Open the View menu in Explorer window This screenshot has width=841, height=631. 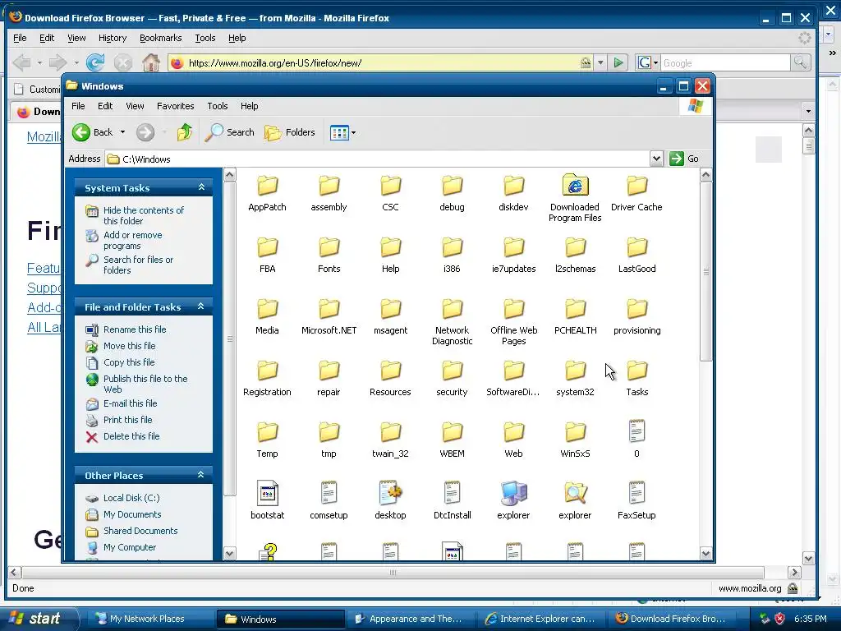tap(135, 106)
